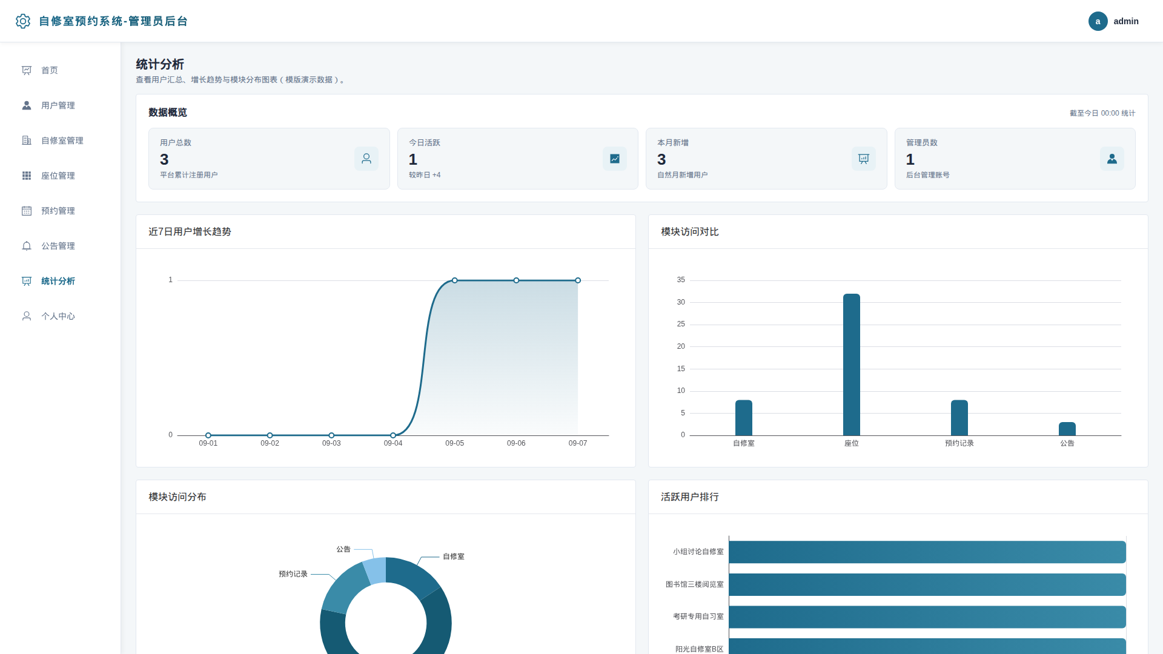Click the presentation icon on the 本月新增 card
Image resolution: width=1163 pixels, height=654 pixels.
point(864,159)
